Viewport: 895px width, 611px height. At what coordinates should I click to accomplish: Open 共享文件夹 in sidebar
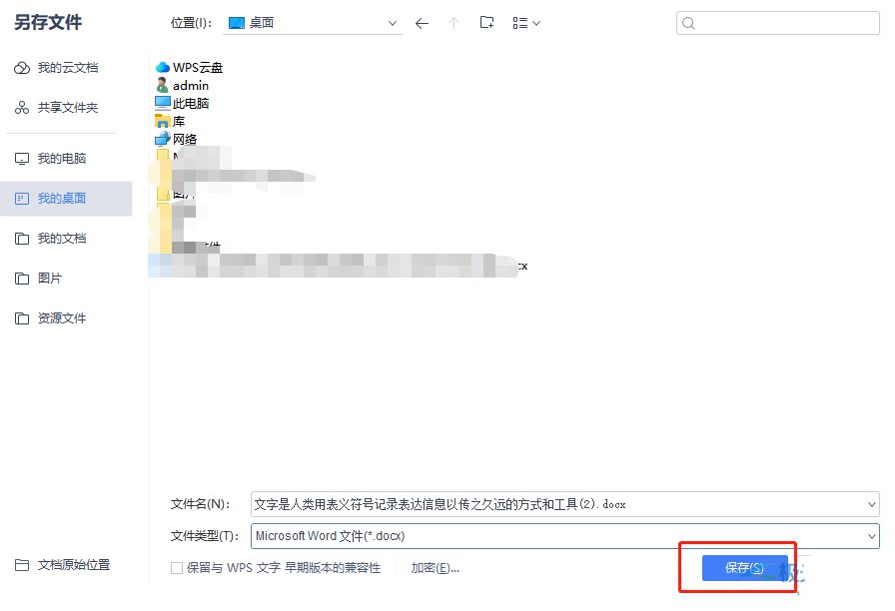(67, 107)
